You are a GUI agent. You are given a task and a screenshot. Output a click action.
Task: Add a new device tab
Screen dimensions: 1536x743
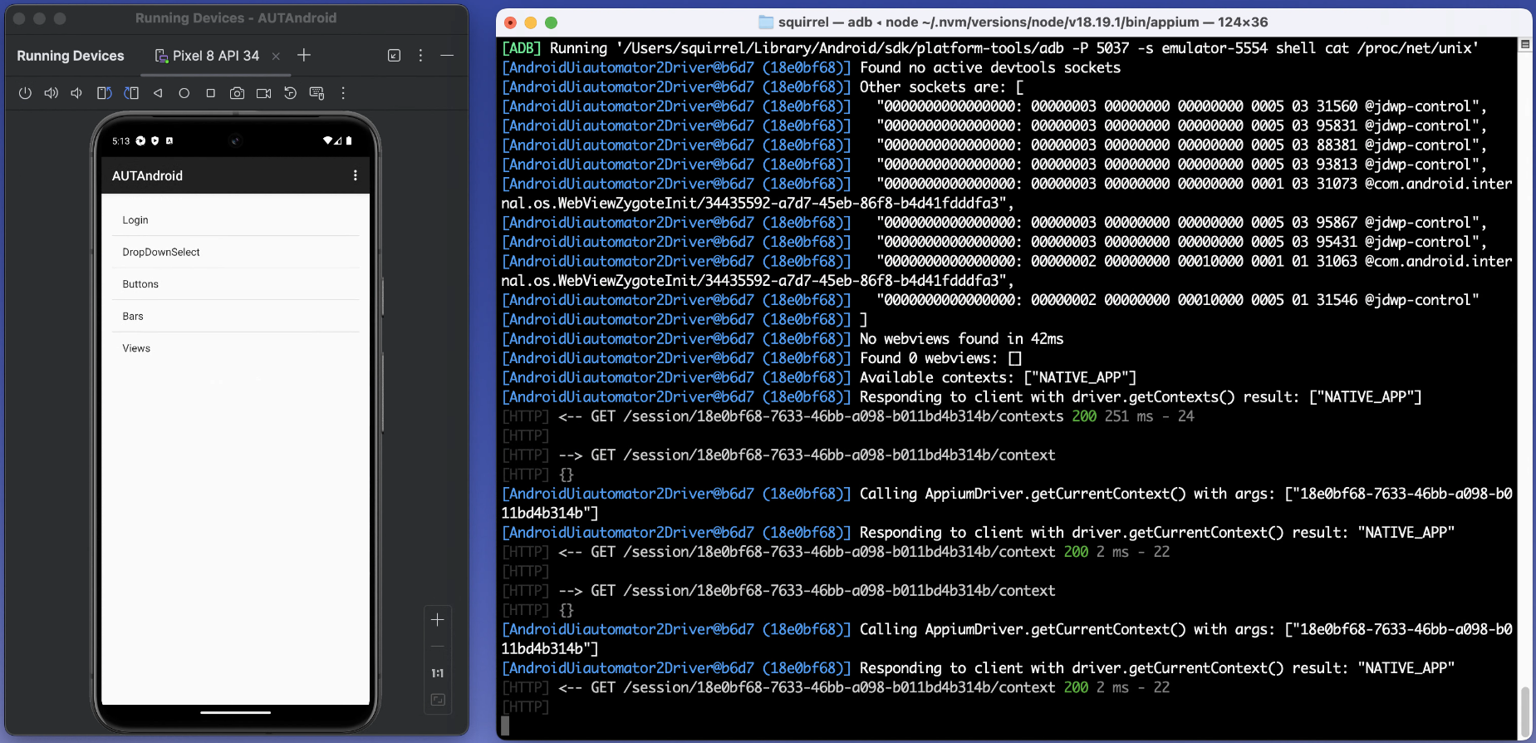(x=304, y=56)
